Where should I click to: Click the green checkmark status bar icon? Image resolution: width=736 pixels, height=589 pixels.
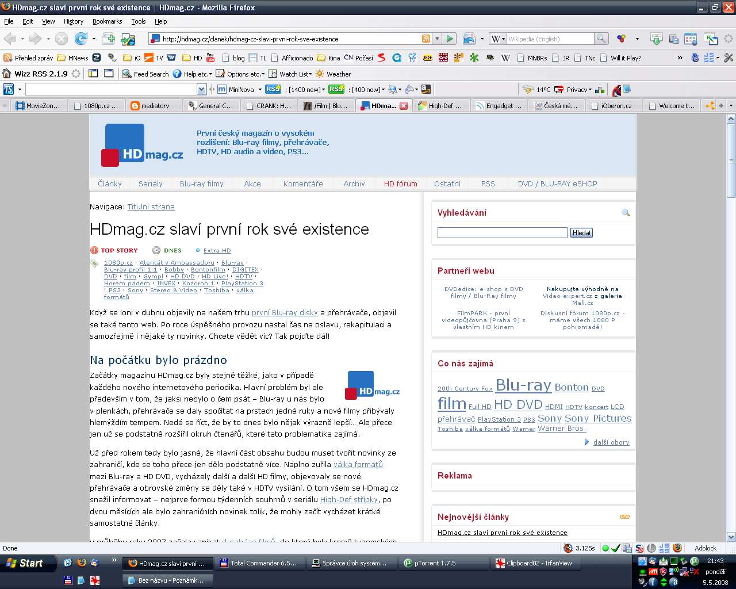pos(615,548)
